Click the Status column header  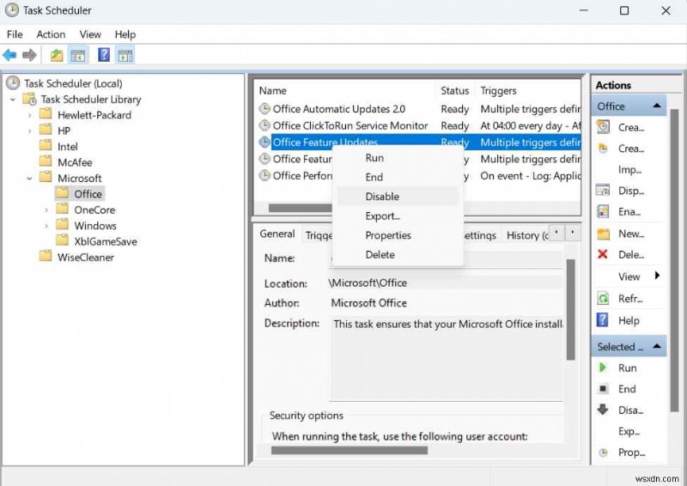point(455,90)
